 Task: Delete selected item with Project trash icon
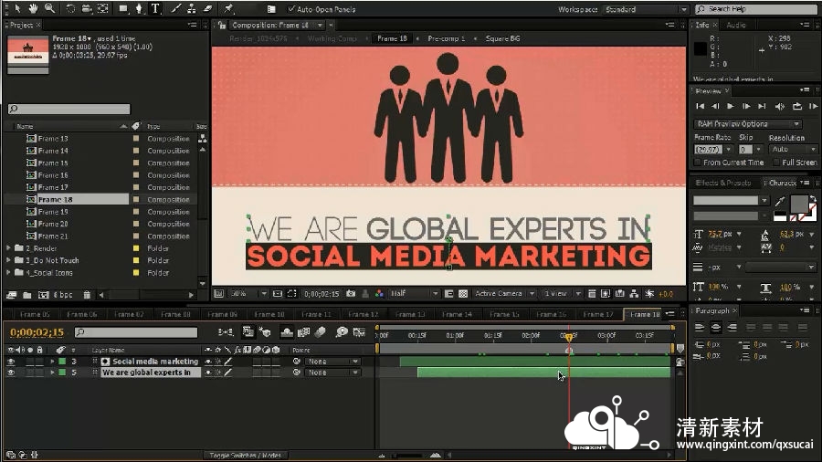(87, 295)
